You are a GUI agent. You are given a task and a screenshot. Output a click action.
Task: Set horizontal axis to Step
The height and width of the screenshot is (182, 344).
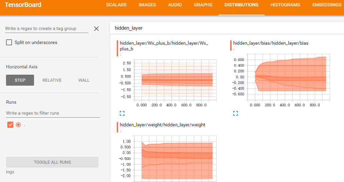pos(20,80)
